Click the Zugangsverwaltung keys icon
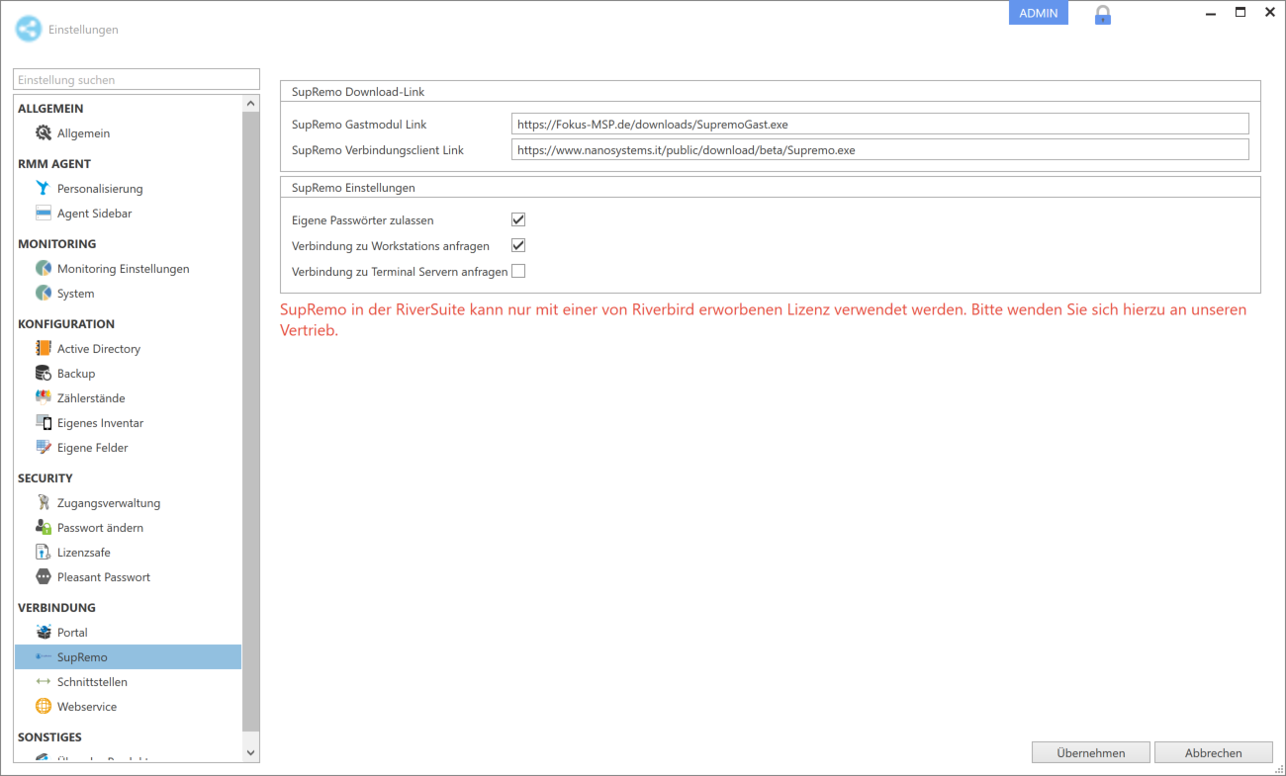This screenshot has width=1286, height=776. (44, 502)
